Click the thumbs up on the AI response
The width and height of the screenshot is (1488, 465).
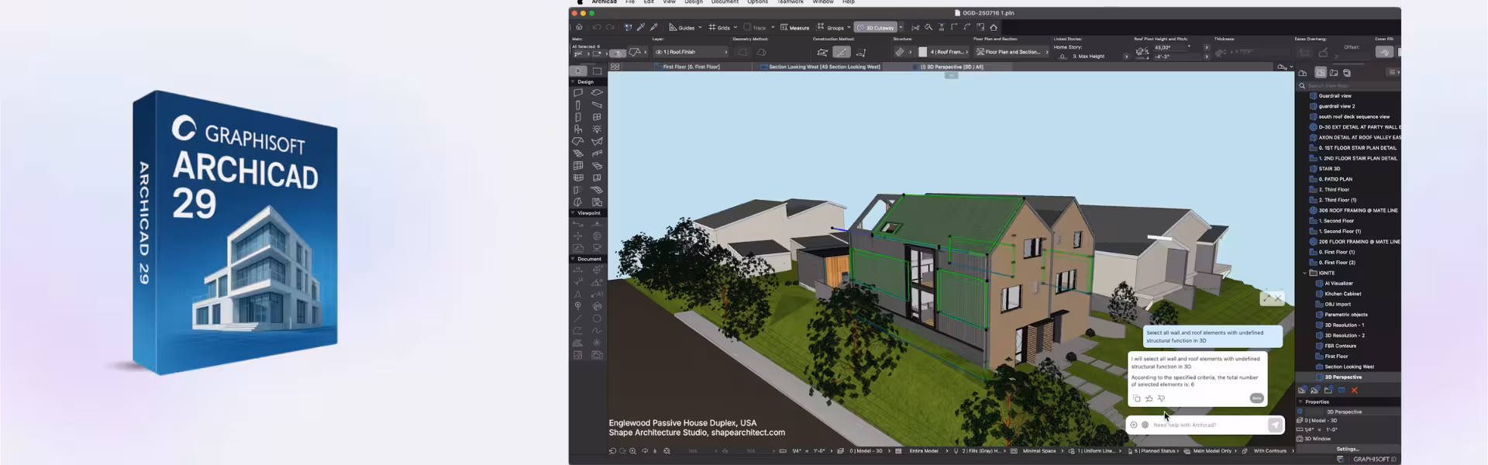coord(1149,398)
